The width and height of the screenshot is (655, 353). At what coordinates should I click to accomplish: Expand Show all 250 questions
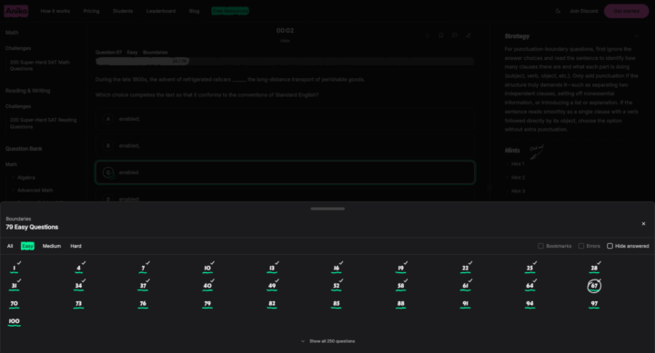pyautogui.click(x=327, y=341)
